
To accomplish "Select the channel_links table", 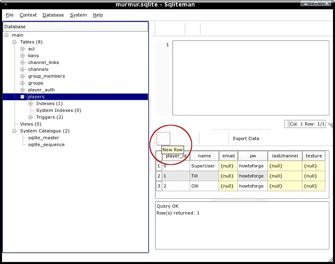I will pyautogui.click(x=43, y=62).
